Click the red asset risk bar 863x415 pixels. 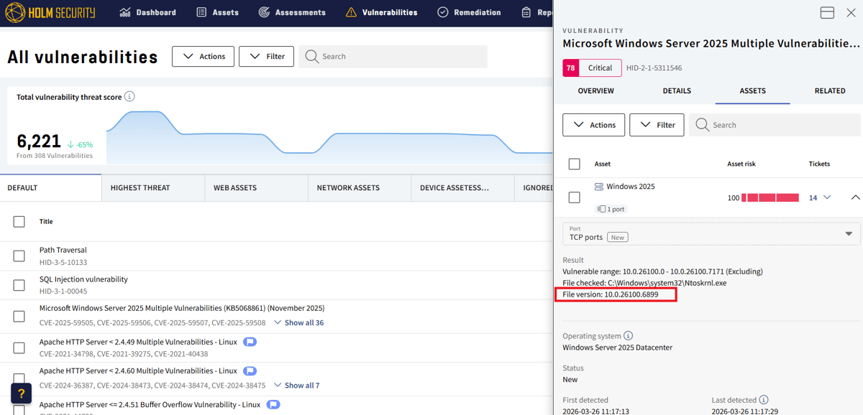(x=770, y=197)
